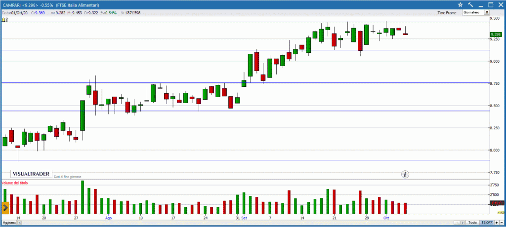This screenshot has width=506, height=227.
Task: Click the Dati di fine giornata text
Action: point(67,177)
